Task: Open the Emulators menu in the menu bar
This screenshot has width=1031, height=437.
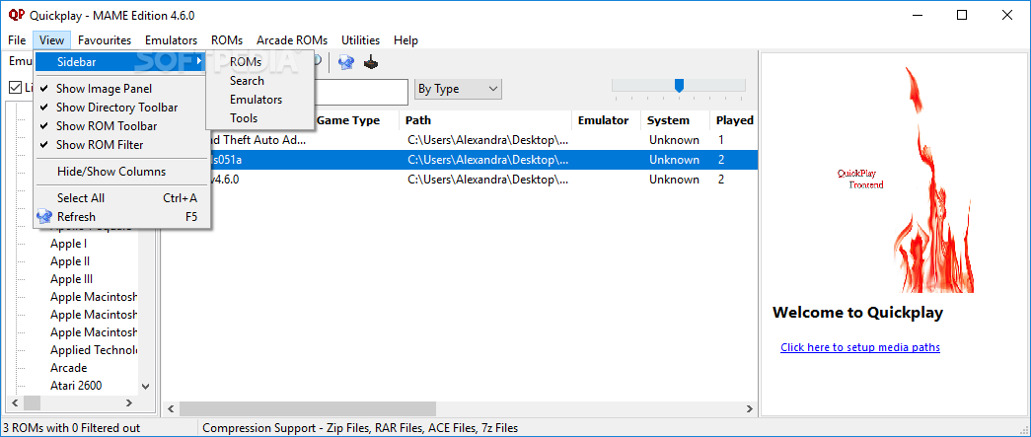Action: pyautogui.click(x=171, y=40)
